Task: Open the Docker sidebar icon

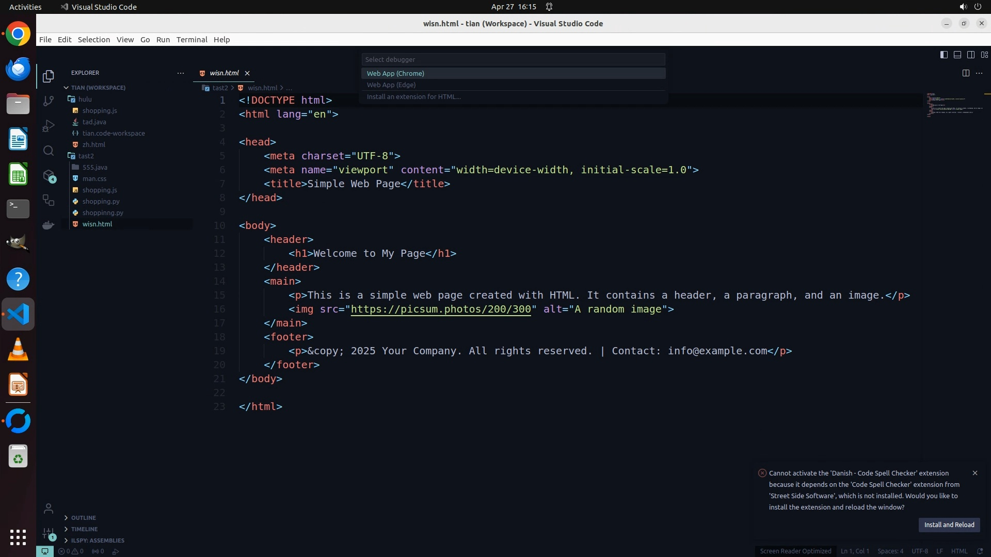Action: click(49, 225)
